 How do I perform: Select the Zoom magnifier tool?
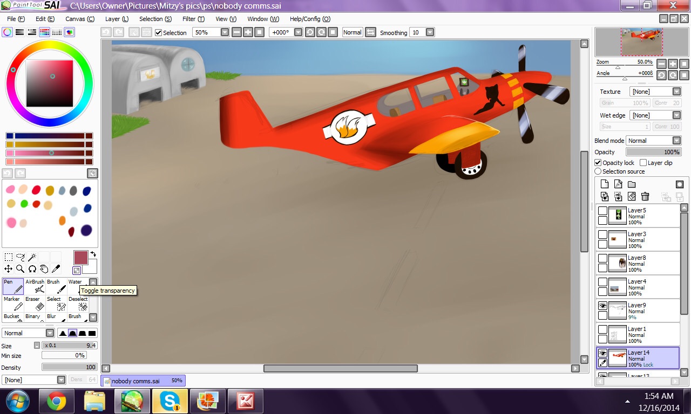[x=21, y=268]
